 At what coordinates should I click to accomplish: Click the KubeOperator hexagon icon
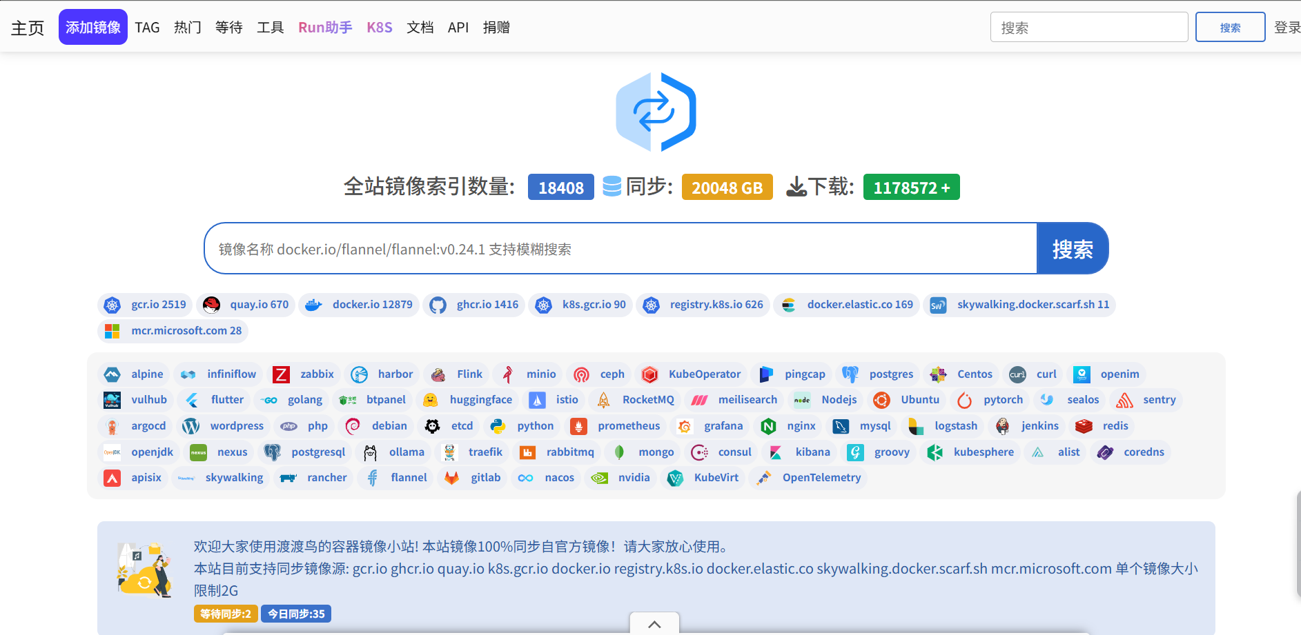(649, 374)
